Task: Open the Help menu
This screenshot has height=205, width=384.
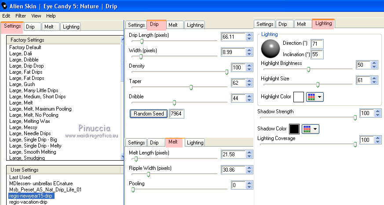Action: click(x=51, y=16)
